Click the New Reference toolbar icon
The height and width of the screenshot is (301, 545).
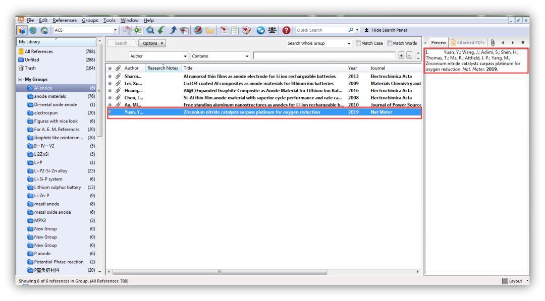click(x=139, y=30)
